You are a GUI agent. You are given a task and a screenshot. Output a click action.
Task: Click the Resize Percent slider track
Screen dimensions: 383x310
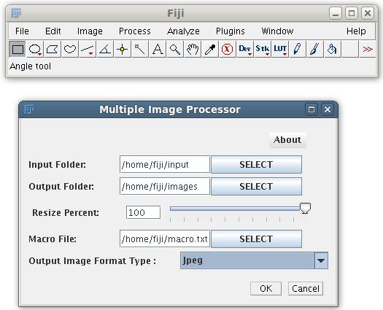[x=235, y=209]
